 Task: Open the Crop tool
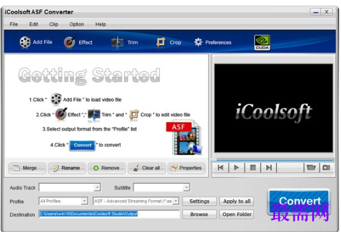coord(160,42)
